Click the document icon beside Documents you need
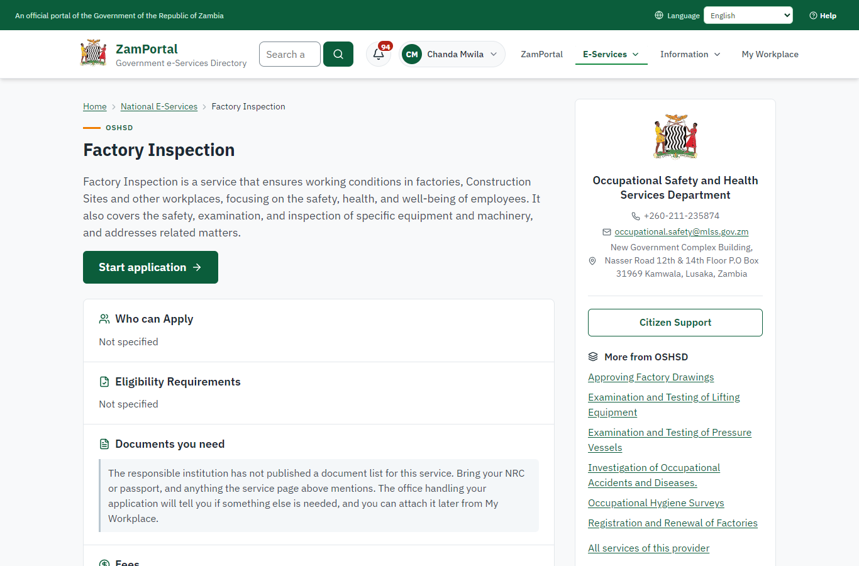This screenshot has width=859, height=566. point(104,444)
